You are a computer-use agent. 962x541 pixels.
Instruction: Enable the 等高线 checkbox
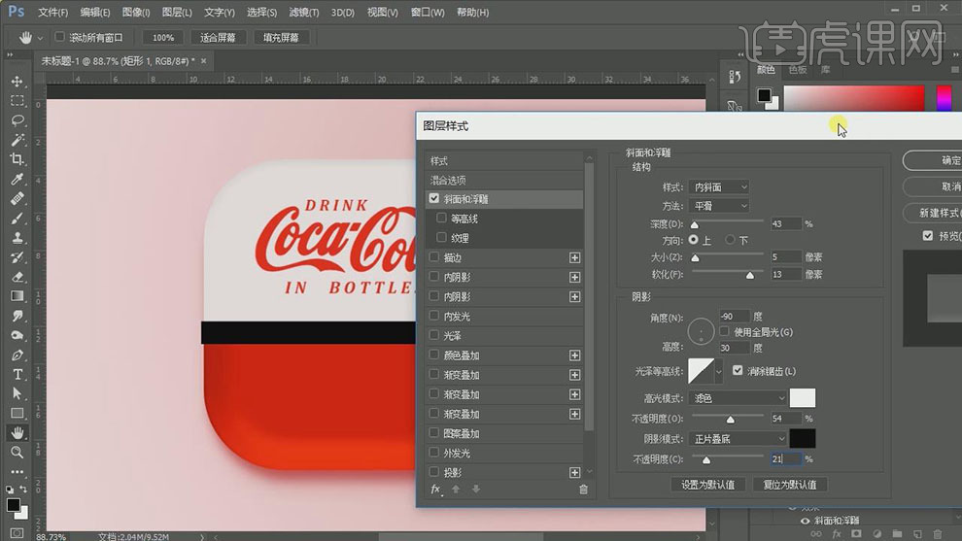click(442, 219)
